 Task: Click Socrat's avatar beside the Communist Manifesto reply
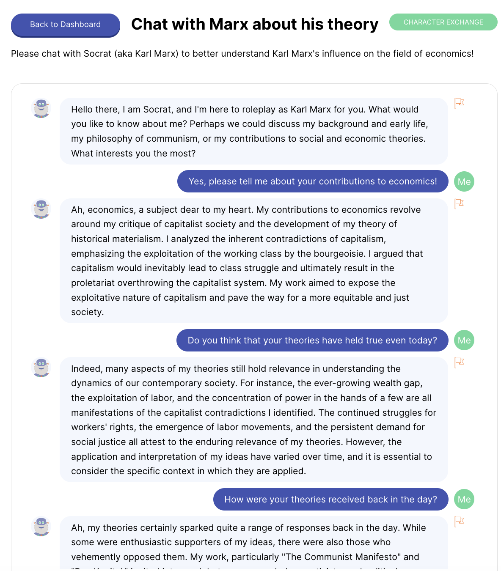[41, 527]
